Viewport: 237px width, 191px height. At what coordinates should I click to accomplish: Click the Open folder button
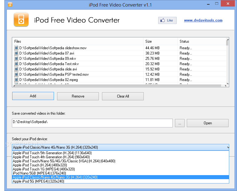pos(207,123)
